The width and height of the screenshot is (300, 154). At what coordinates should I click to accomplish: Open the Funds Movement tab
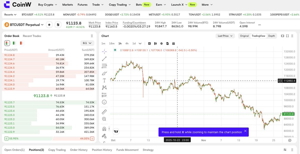(x=127, y=150)
